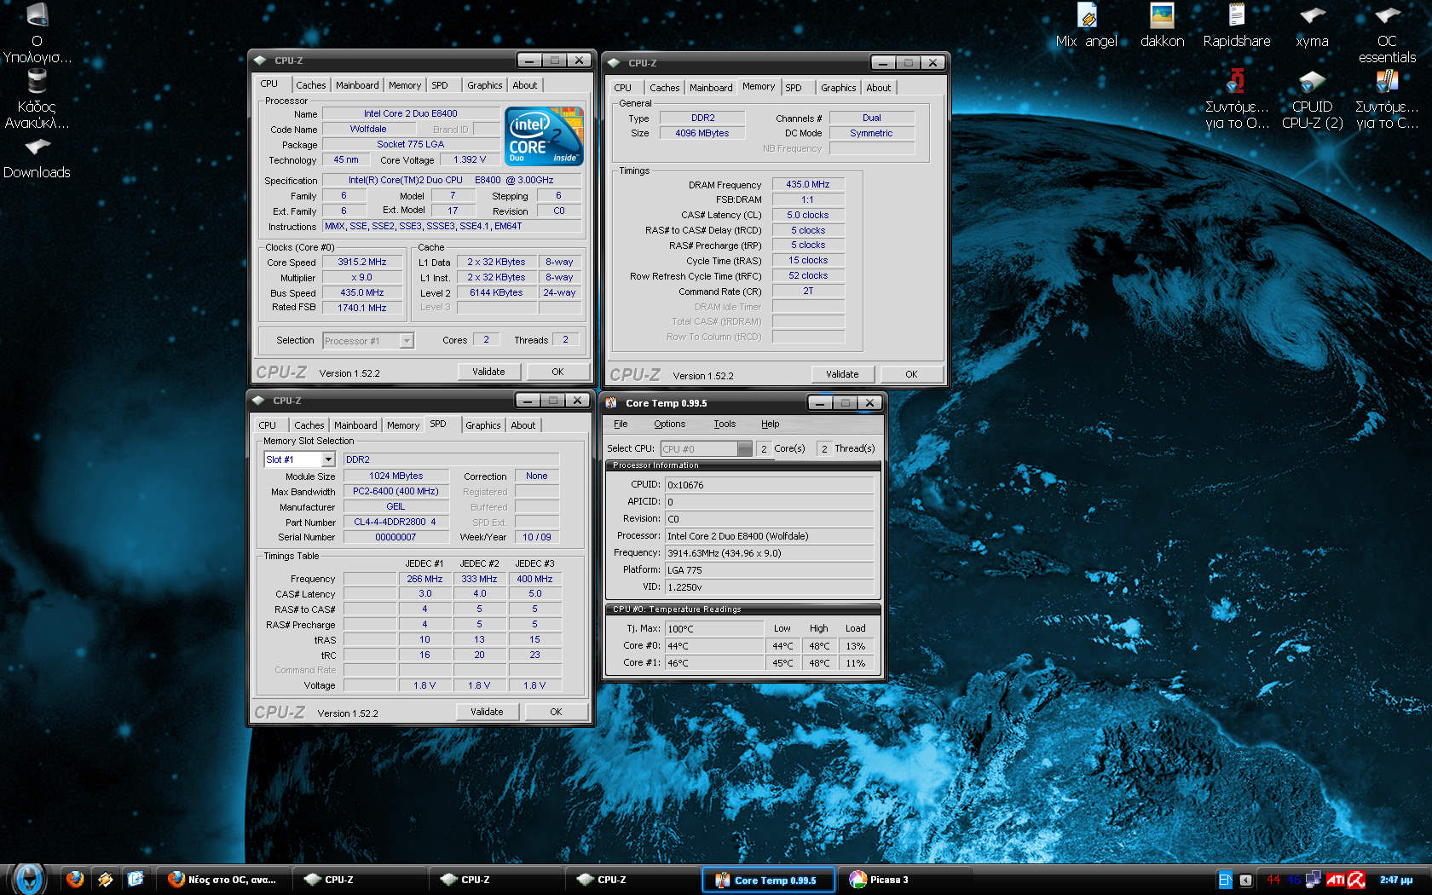Image resolution: width=1432 pixels, height=895 pixels.
Task: Click the taskbar clock showing 2:47 μμ
Action: (x=1396, y=880)
